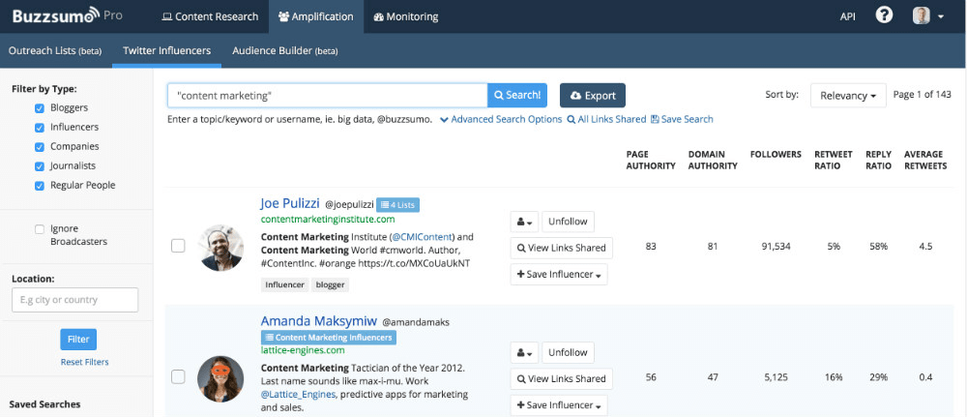Open All Links Shared search link
This screenshot has height=417, width=967.
606,119
